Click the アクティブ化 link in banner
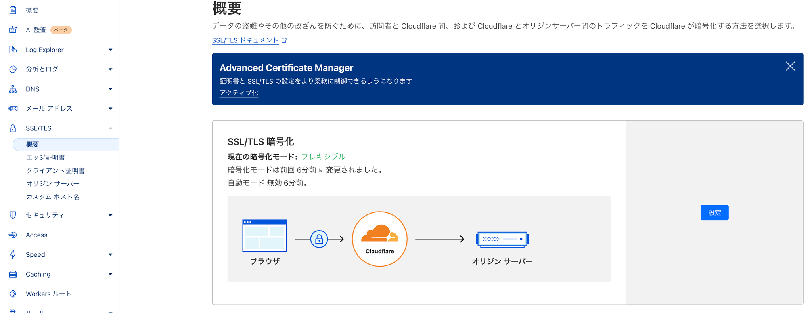The image size is (812, 313). click(x=239, y=93)
